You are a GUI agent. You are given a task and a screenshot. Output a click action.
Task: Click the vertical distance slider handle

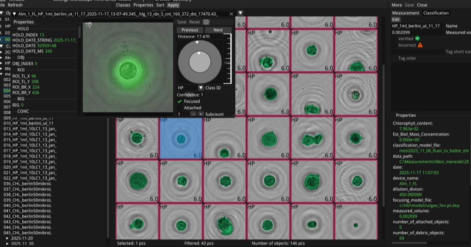pyautogui.click(x=226, y=62)
